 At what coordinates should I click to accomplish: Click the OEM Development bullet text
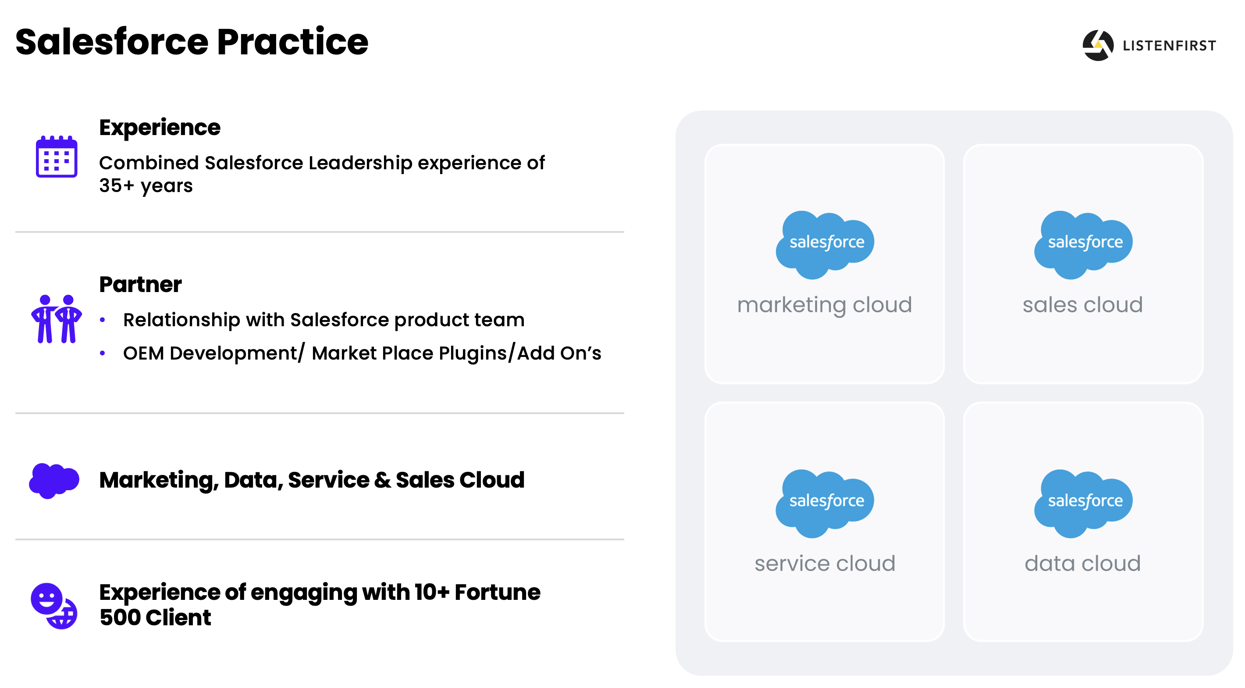pyautogui.click(x=362, y=353)
